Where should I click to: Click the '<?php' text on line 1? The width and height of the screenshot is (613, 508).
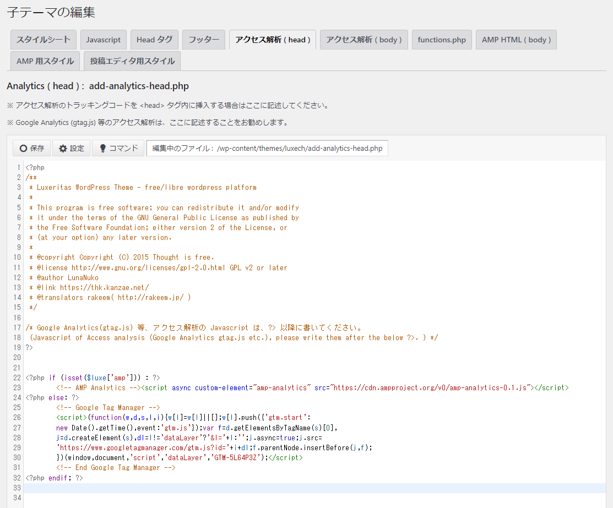(x=35, y=167)
